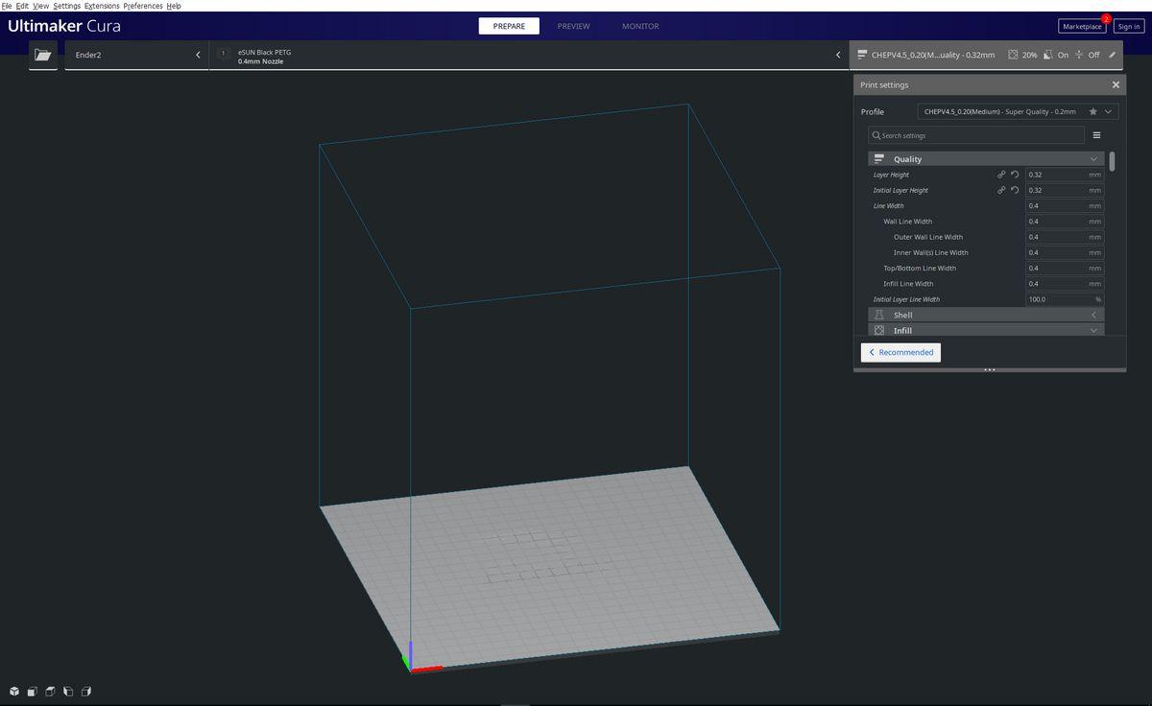Switch to the PREPARE stage
1152x706 pixels.
click(x=509, y=26)
